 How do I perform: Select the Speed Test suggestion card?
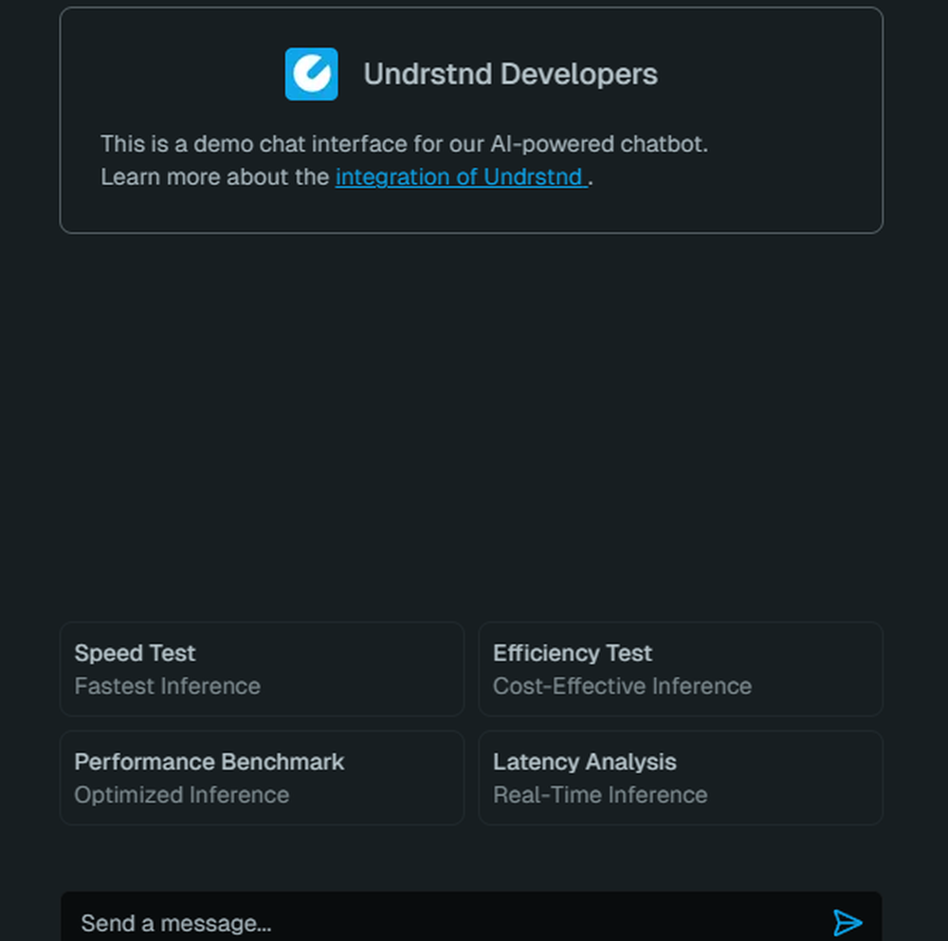pyautogui.click(x=262, y=669)
